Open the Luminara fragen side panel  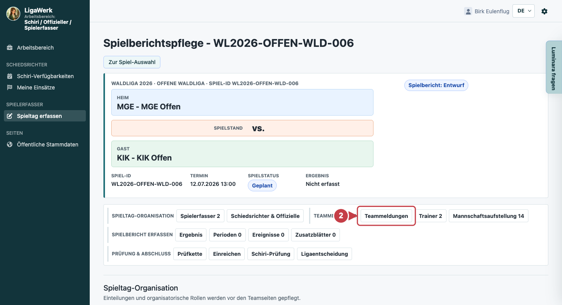(x=553, y=67)
